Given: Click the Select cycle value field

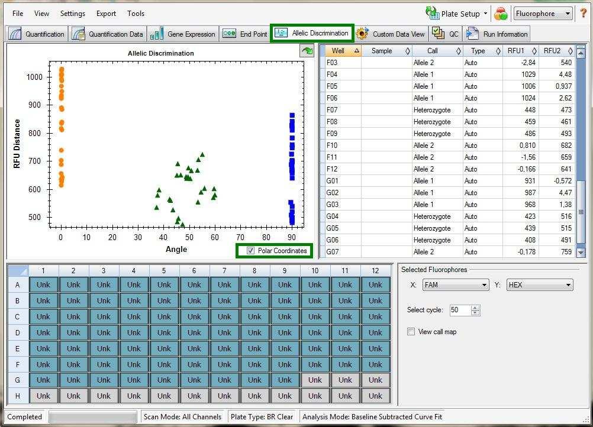Looking at the screenshot, I should point(460,310).
